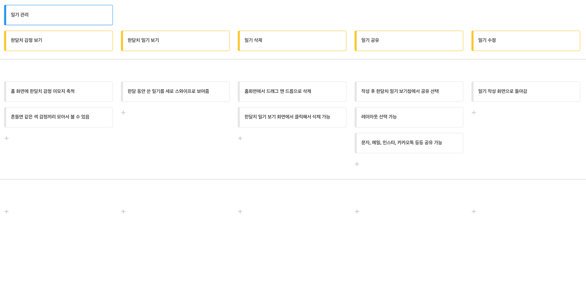Add a card under 일기 수정 column
Viewport: 586px width, 294px height.
(474, 113)
